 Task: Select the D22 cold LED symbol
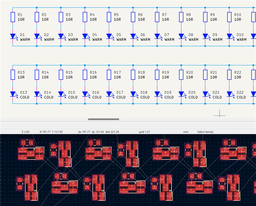click(230, 94)
